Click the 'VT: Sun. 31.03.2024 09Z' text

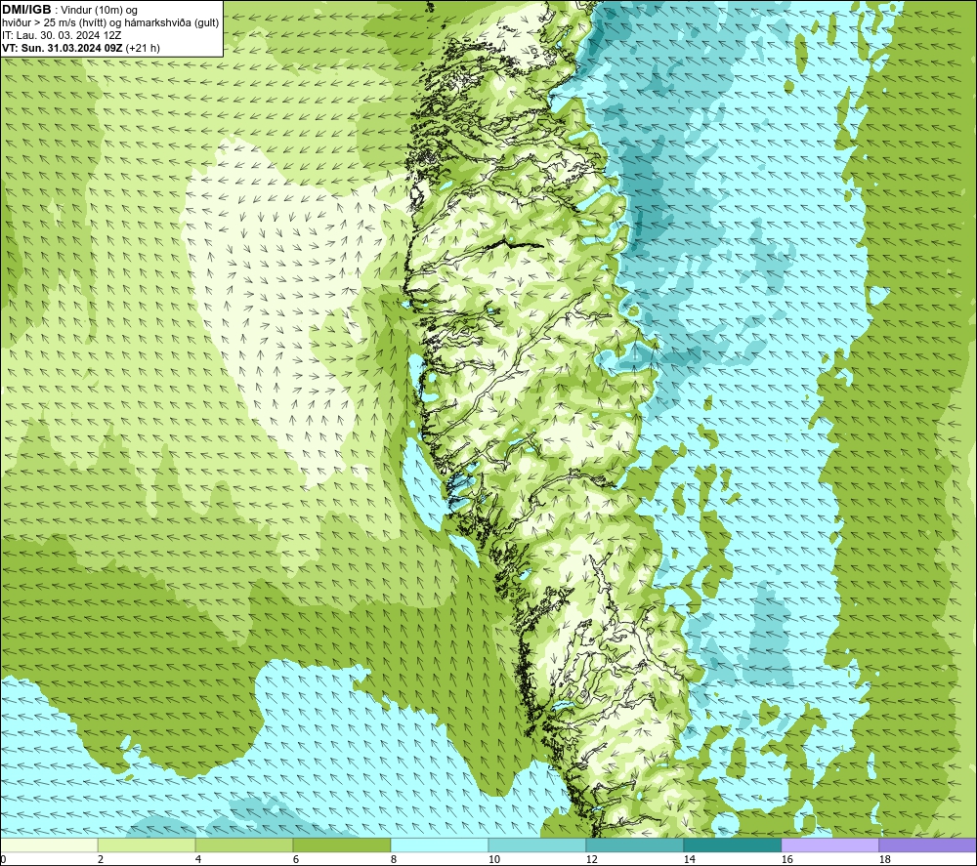[63, 48]
